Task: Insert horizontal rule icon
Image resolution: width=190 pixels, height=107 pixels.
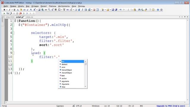Action: tap(46, 10)
